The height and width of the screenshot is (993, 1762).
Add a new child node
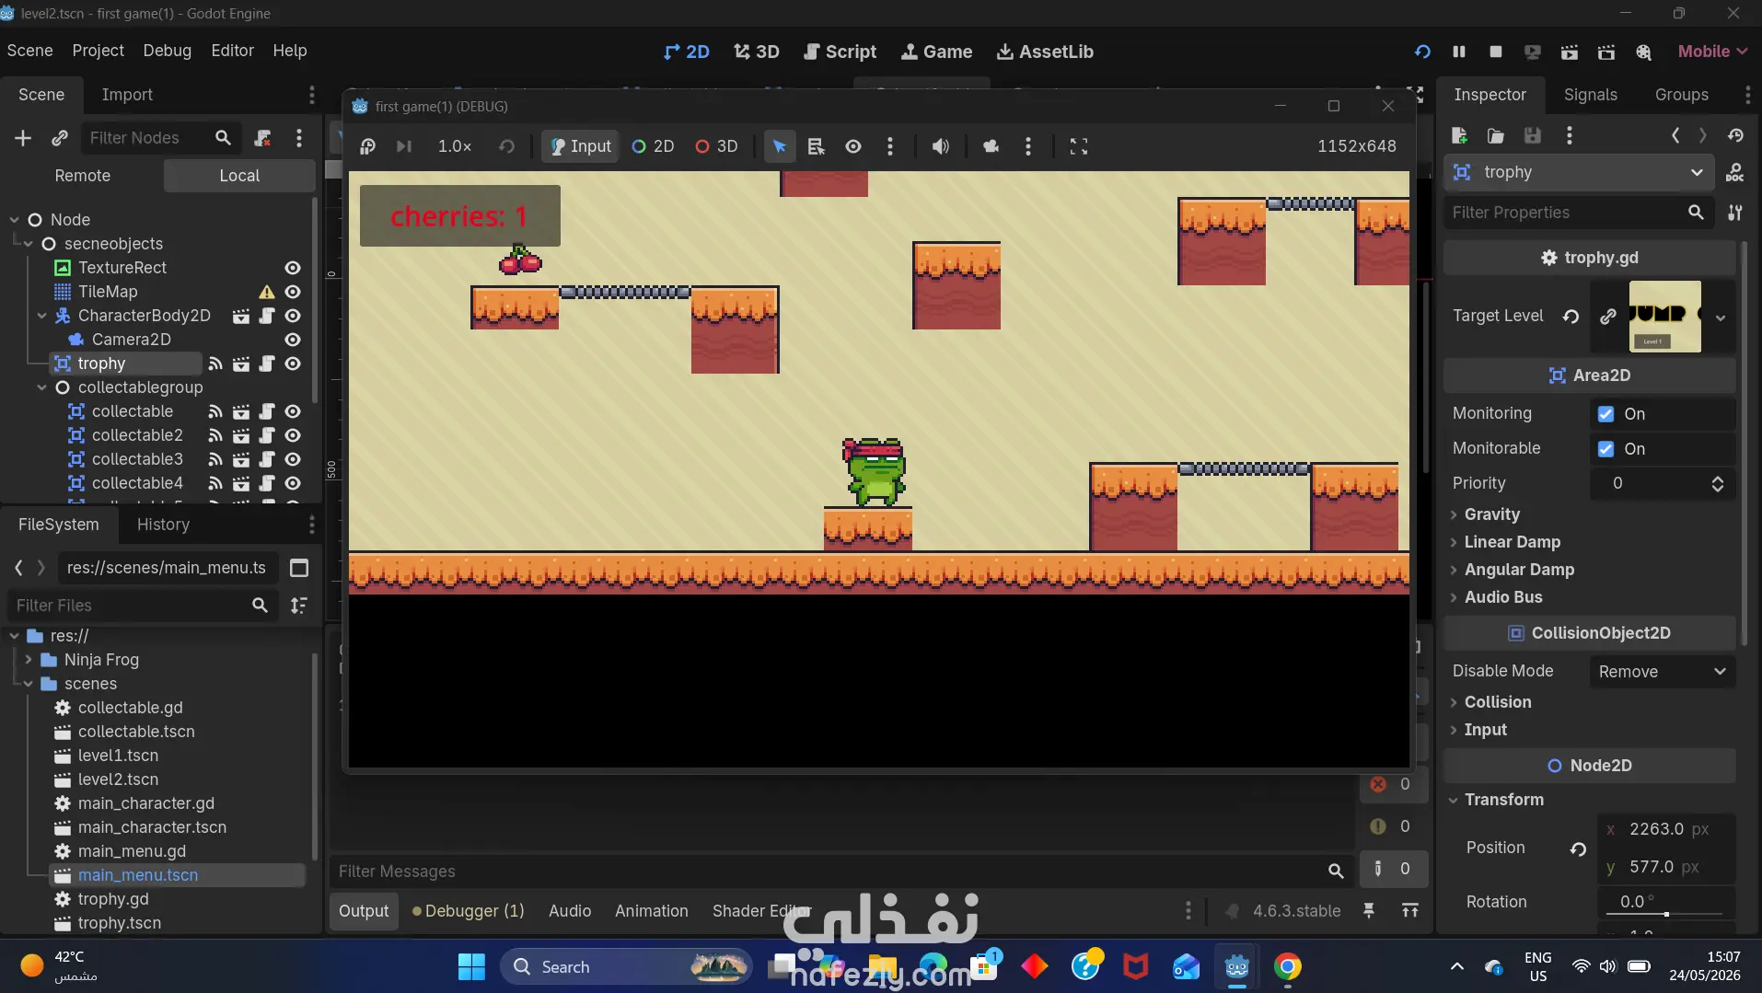23,138
